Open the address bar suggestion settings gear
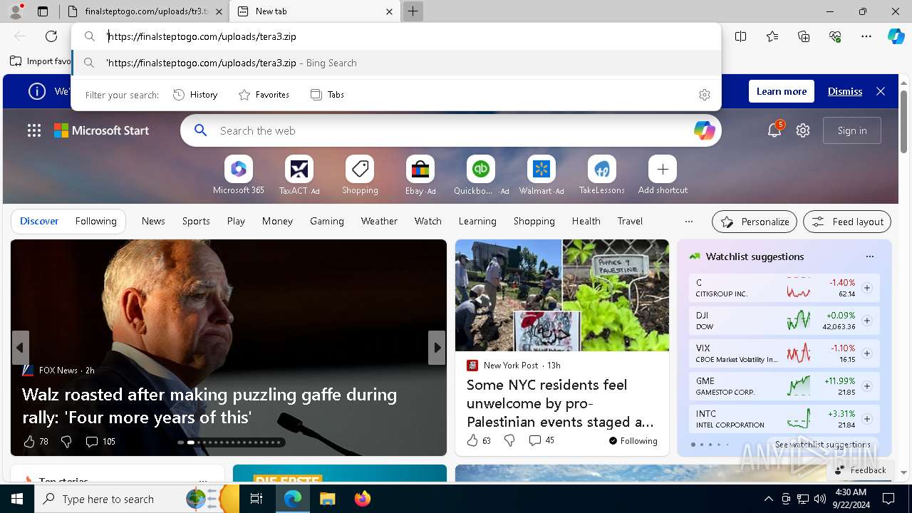 pos(705,95)
